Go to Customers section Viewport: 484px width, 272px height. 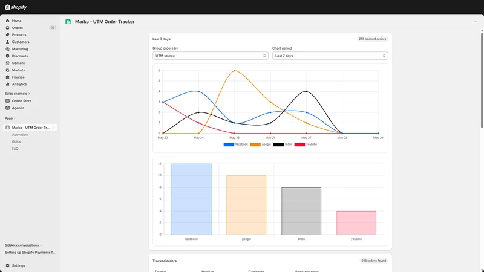click(x=21, y=42)
